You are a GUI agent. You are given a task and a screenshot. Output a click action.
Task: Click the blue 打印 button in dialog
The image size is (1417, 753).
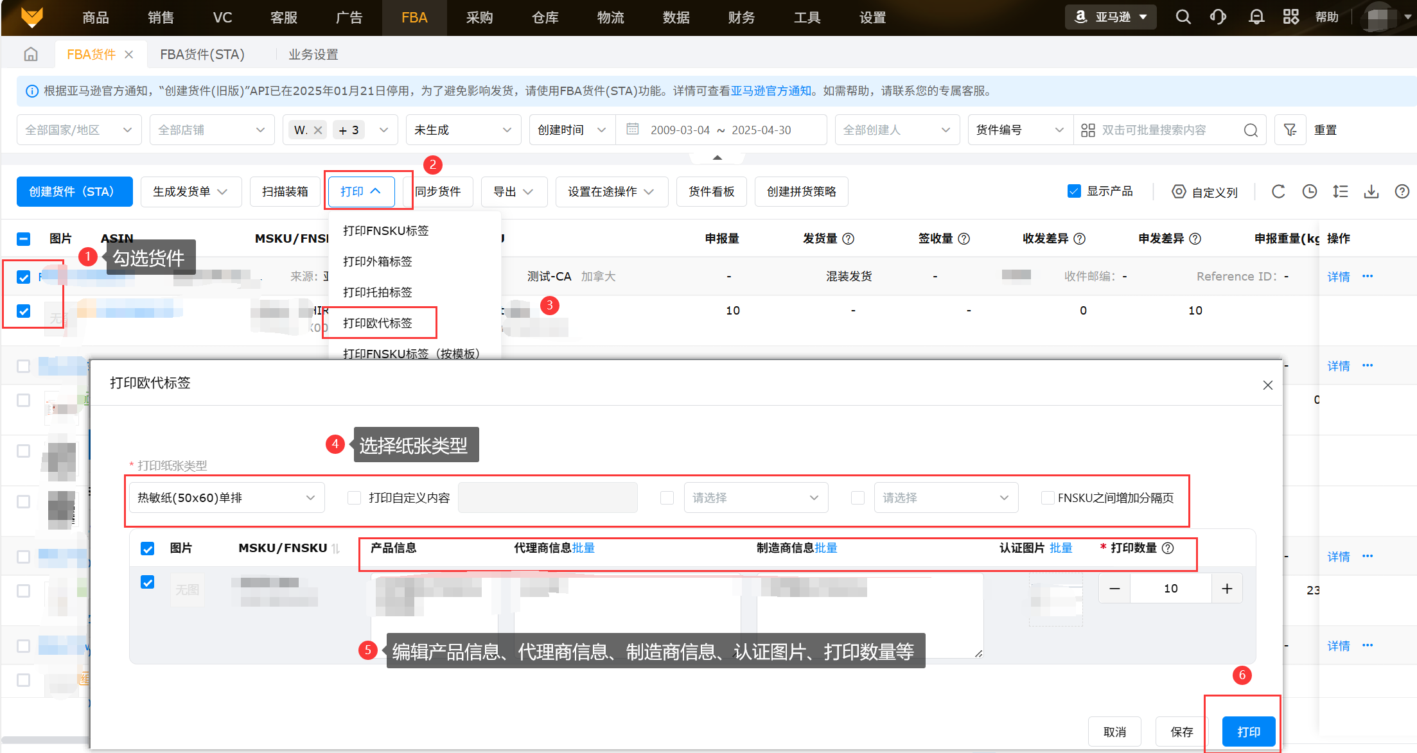coord(1248,732)
